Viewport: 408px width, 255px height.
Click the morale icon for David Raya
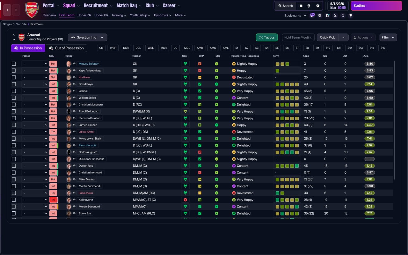tap(216, 84)
